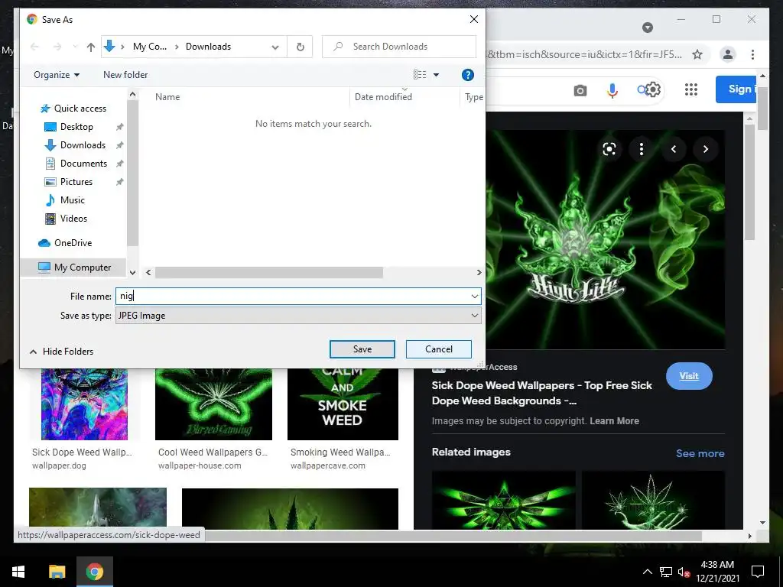Expand File name suggestions dropdown
Screen dimensions: 783x587
pos(474,296)
